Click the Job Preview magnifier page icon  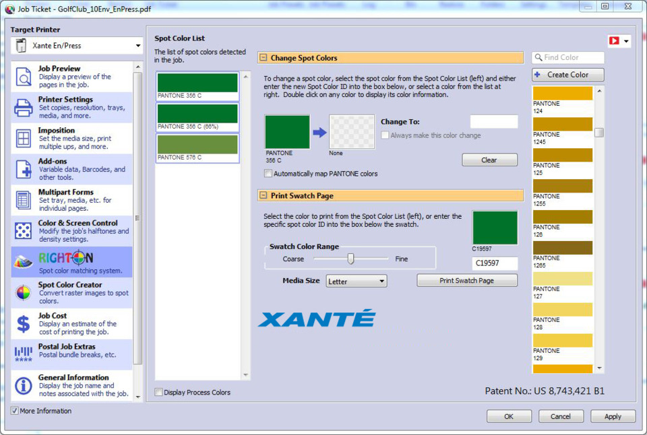click(x=23, y=77)
